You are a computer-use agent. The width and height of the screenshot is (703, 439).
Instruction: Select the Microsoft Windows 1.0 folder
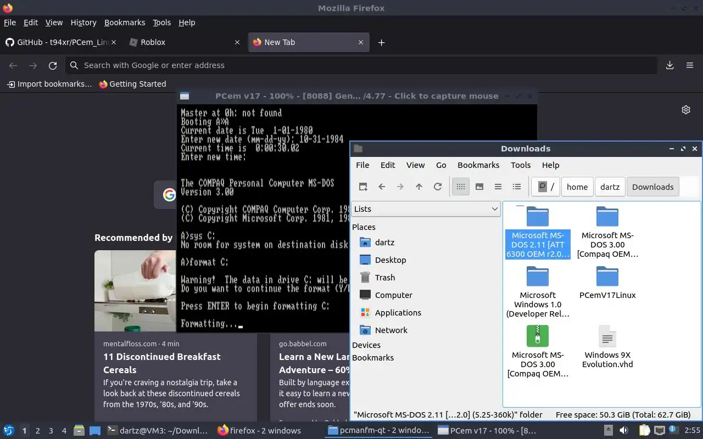(538, 292)
